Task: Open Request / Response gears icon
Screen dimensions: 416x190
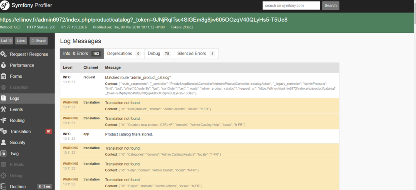Action: coord(3,54)
